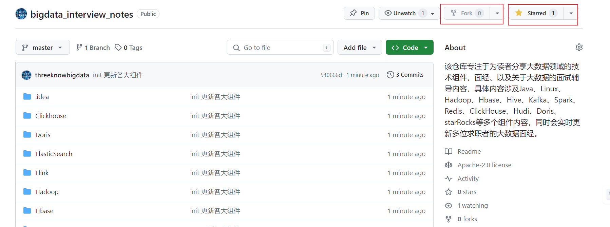Open the latest commit message in header row
The height and width of the screenshot is (227, 610).
click(x=118, y=75)
